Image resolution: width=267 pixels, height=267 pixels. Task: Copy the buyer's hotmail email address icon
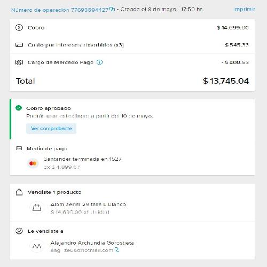click(117, 250)
